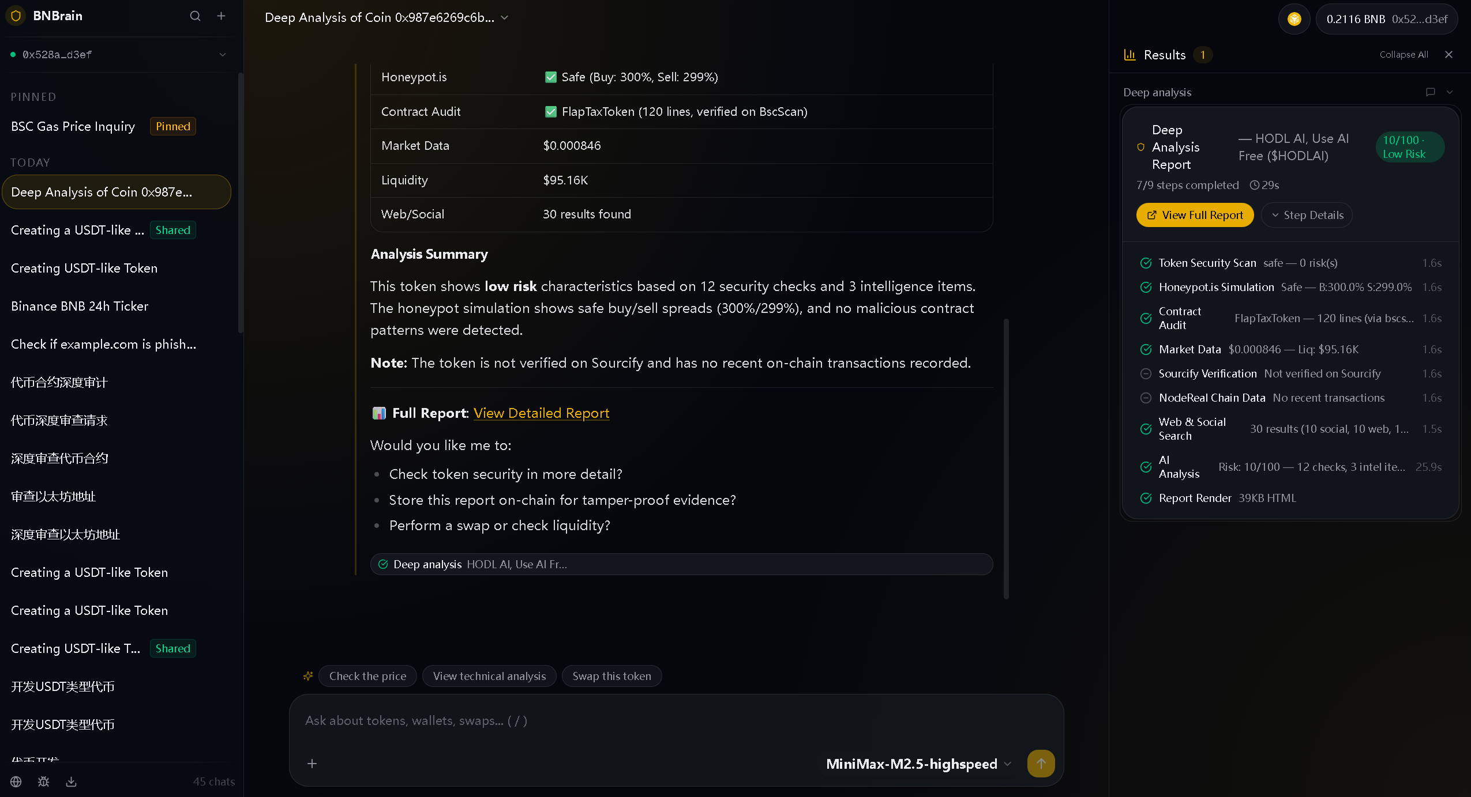Close the Results panel
This screenshot has width=1471, height=797.
coord(1449,55)
